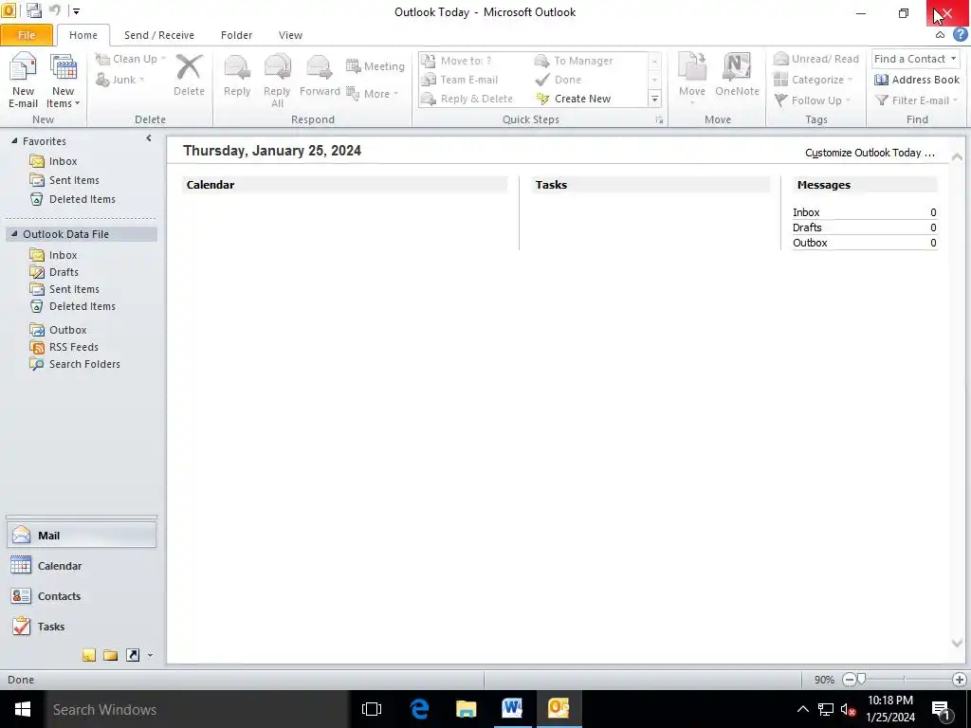Viewport: 971px width, 728px height.
Task: Open Outbox from Messages list
Action: [x=810, y=243]
